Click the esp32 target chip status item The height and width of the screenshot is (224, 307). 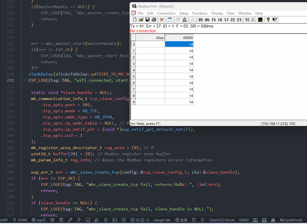(x=39, y=220)
